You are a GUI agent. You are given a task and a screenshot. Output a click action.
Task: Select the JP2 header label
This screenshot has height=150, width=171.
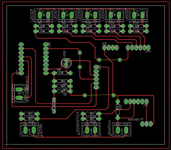point(100,67)
